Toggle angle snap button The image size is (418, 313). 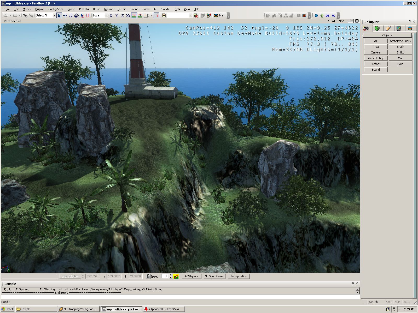tap(156, 16)
